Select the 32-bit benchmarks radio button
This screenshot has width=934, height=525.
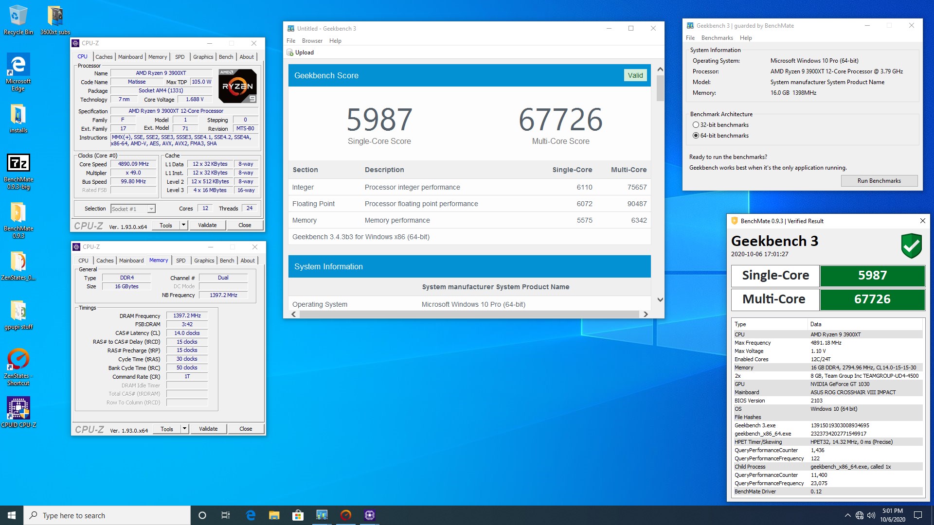coord(696,125)
